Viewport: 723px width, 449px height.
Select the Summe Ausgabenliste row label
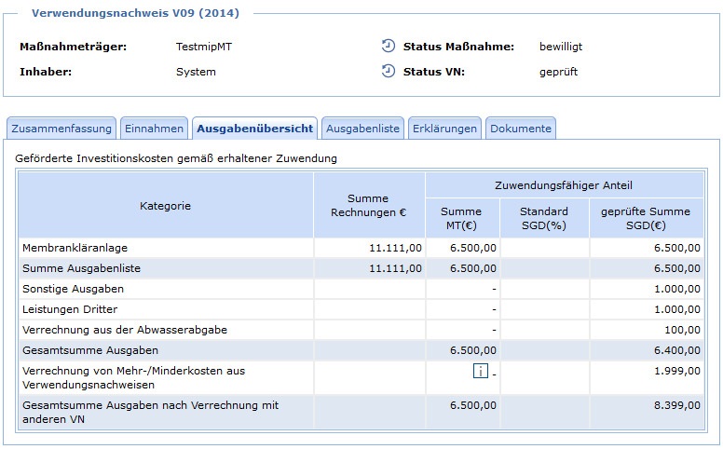coord(81,268)
